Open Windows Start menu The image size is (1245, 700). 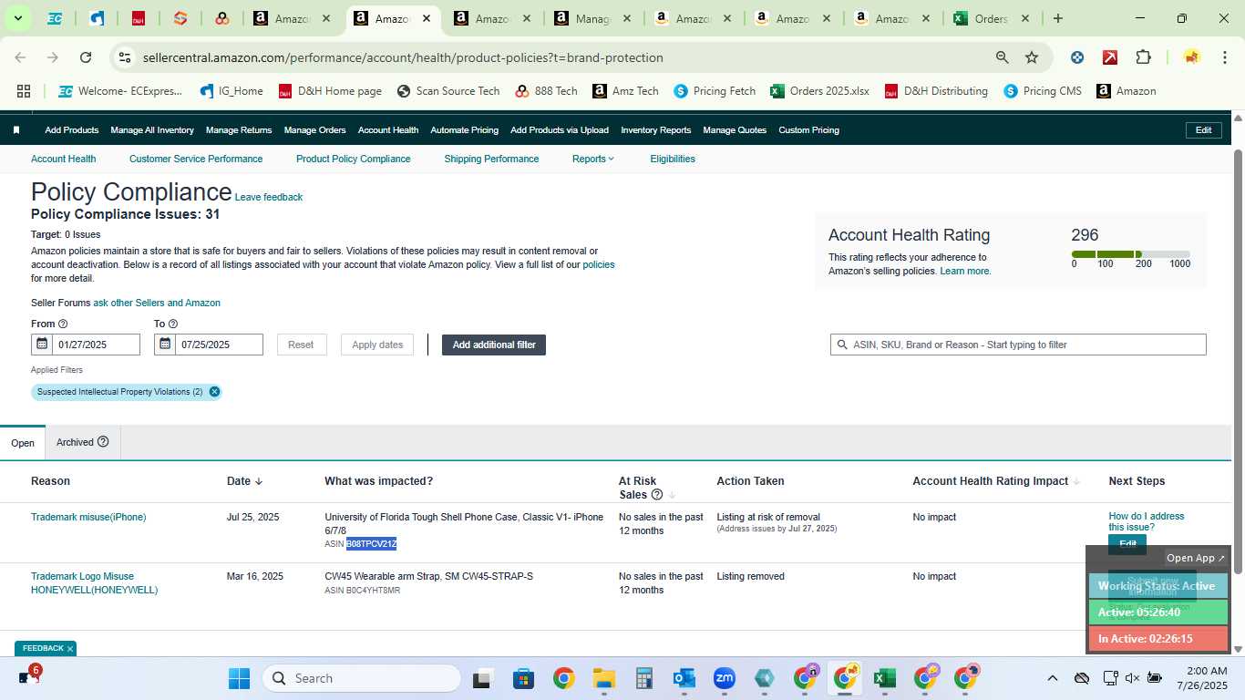(239, 678)
